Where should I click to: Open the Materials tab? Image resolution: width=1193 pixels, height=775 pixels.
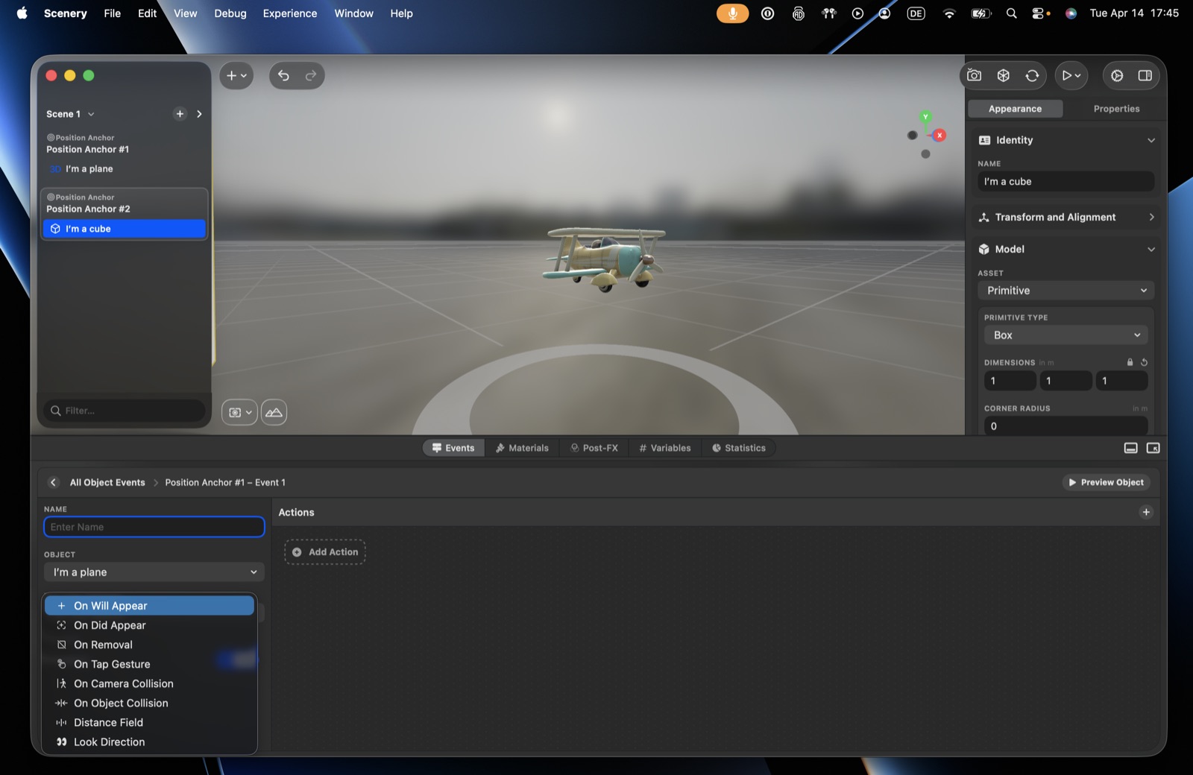[x=522, y=448]
